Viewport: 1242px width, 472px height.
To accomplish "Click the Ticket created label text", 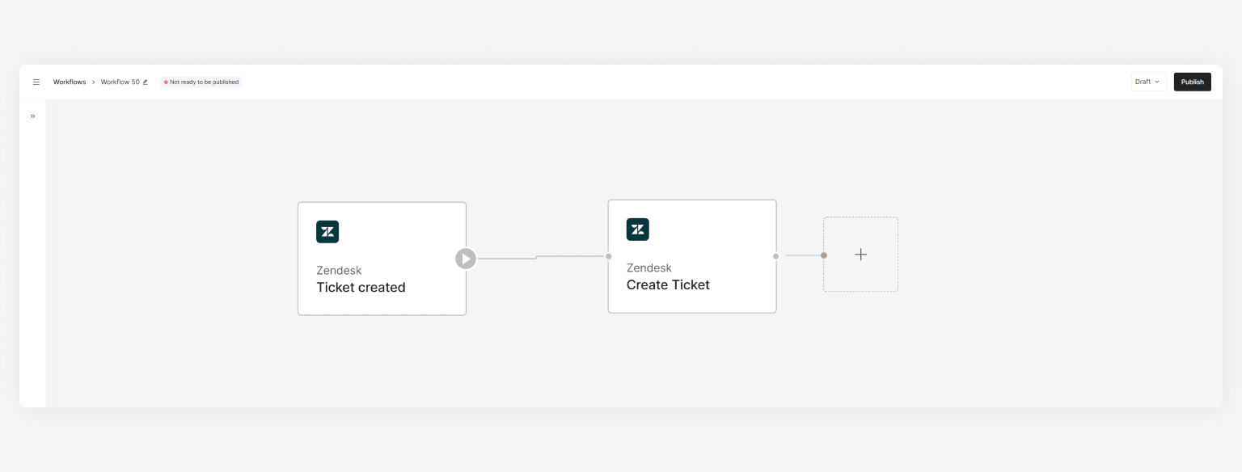I will pos(361,288).
